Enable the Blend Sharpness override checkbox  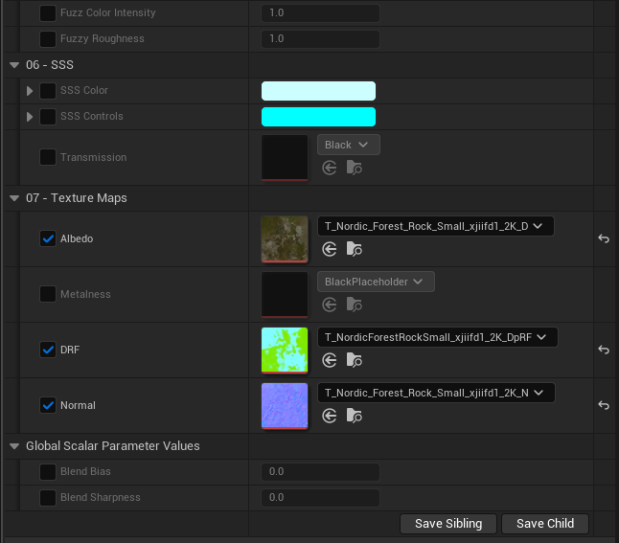point(48,498)
